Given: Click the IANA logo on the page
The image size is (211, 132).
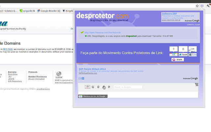Looking at the screenshot, I should pos(4,23).
